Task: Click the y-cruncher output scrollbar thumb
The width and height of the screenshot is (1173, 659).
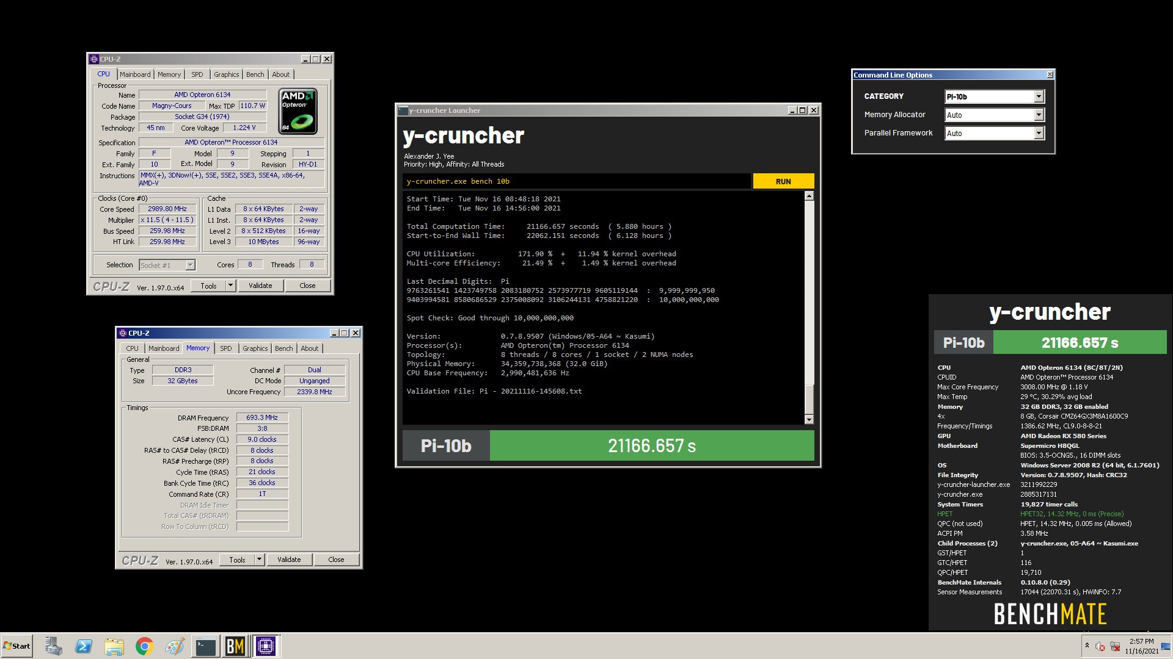Action: click(809, 399)
